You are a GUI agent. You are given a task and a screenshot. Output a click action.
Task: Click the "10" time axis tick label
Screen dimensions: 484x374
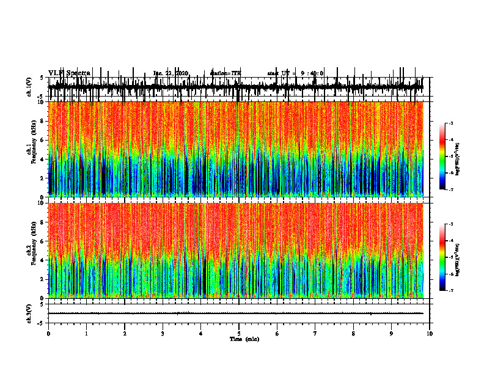click(430, 334)
